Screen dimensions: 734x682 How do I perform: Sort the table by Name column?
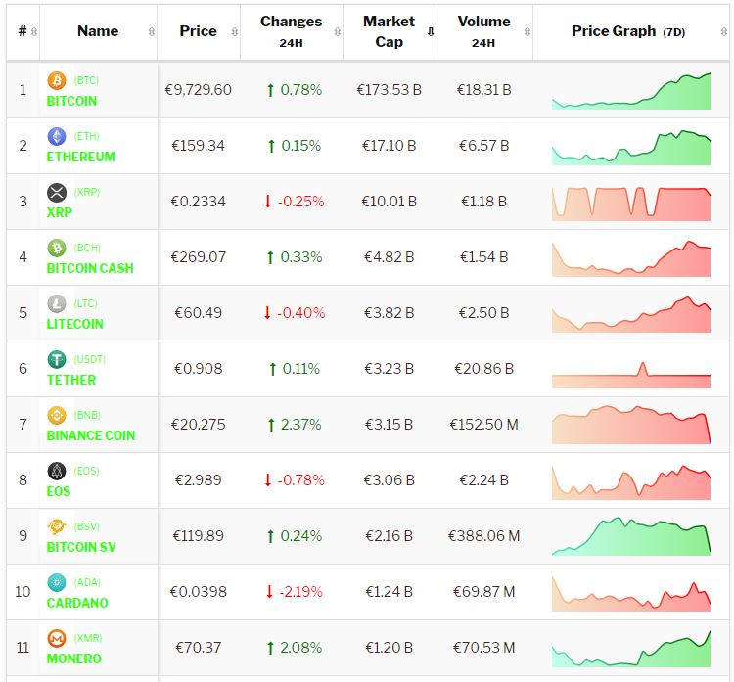98,31
